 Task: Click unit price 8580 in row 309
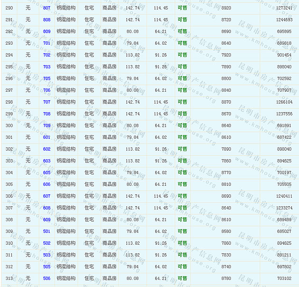(x=226, y=231)
